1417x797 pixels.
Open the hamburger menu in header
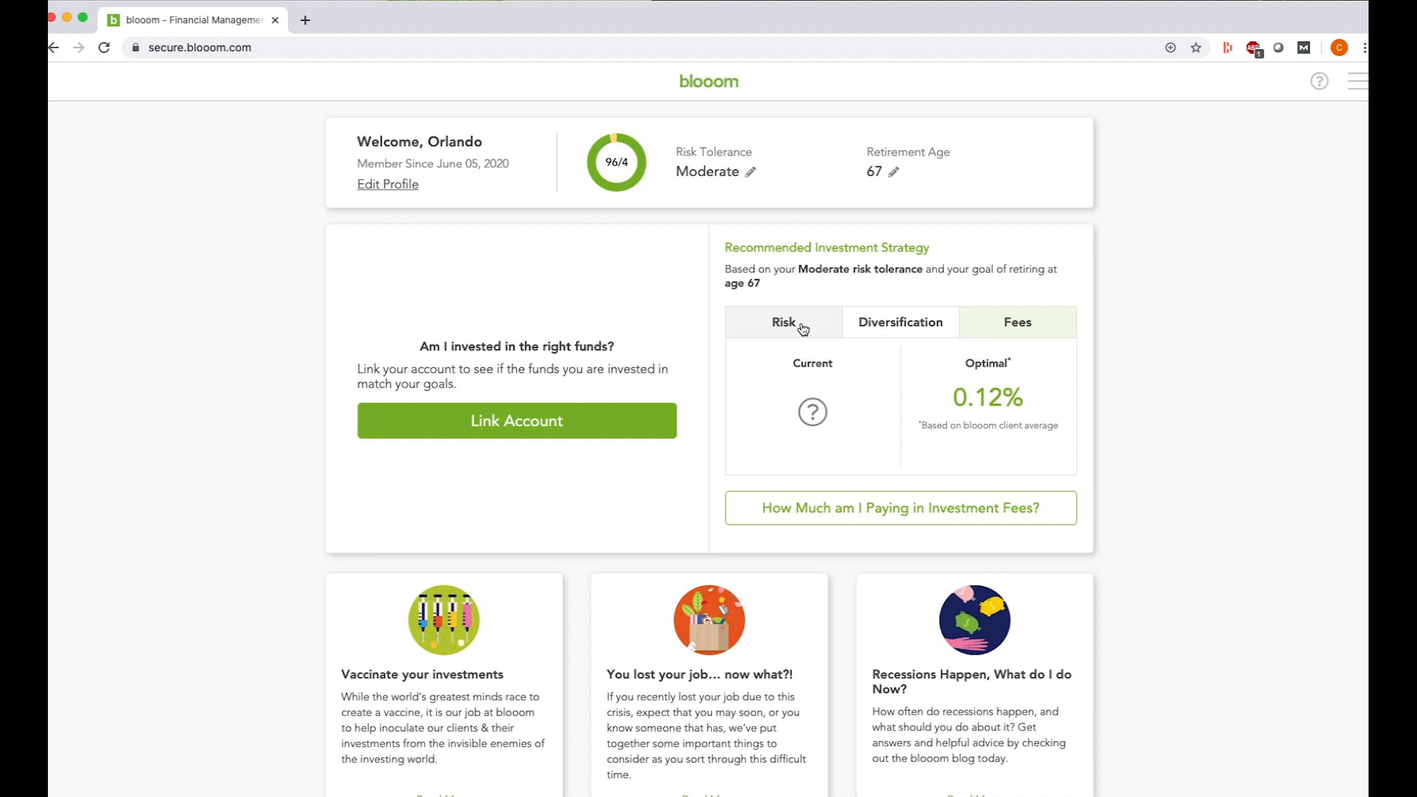pyautogui.click(x=1357, y=81)
